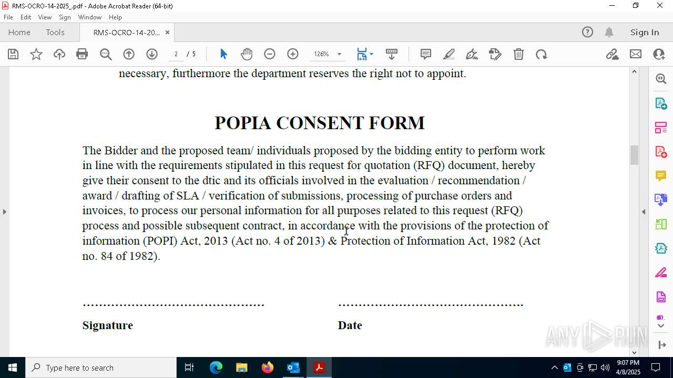The width and height of the screenshot is (673, 378).
Task: Switch to the Home tab
Action: point(19,32)
